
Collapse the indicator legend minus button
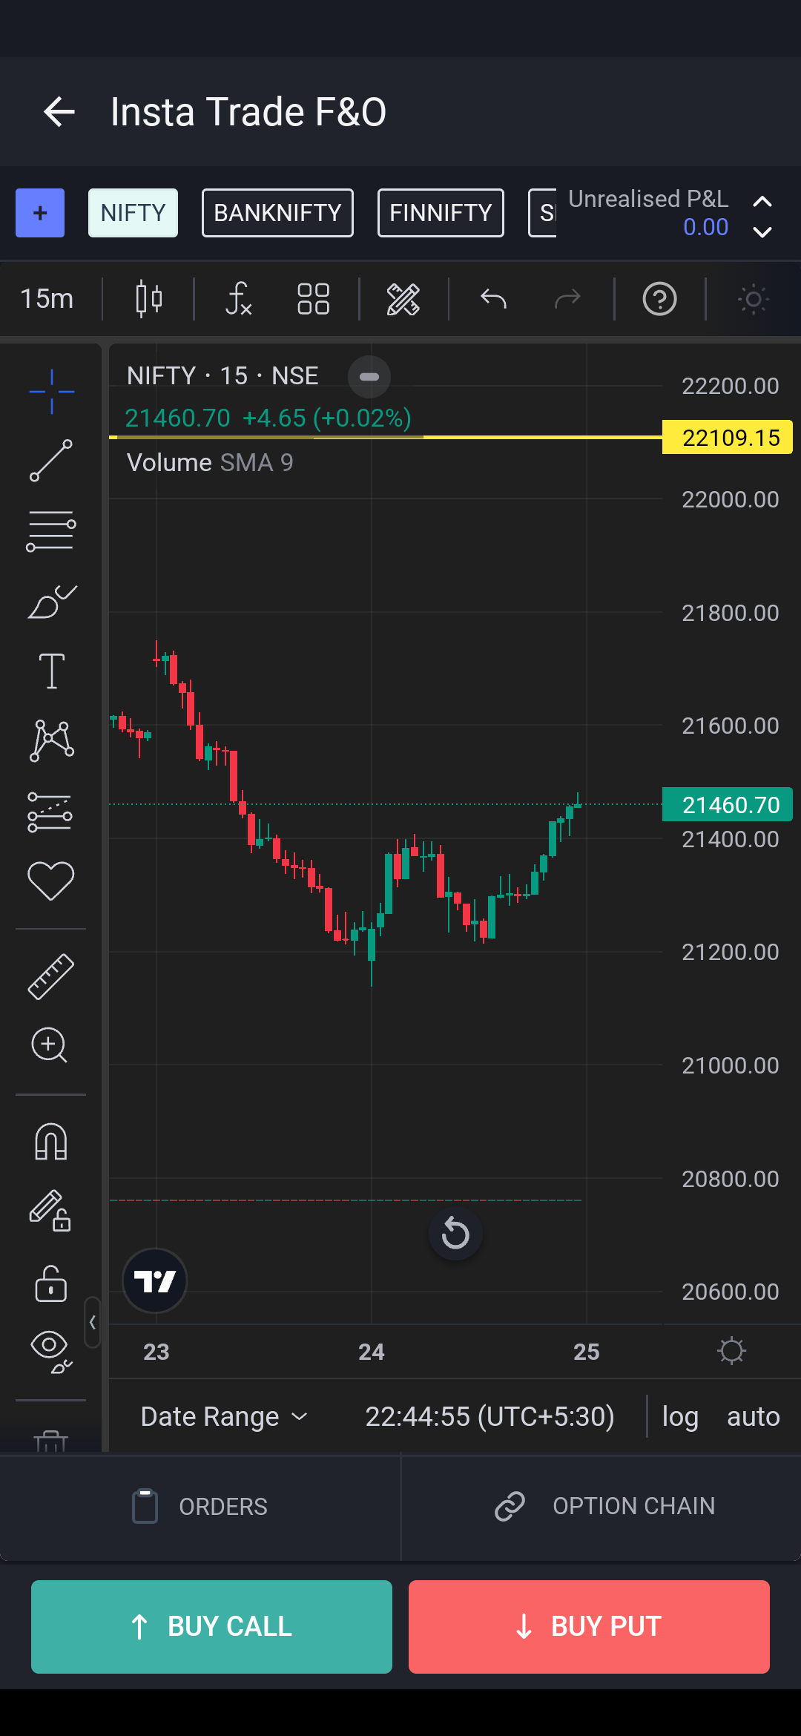pos(369,377)
